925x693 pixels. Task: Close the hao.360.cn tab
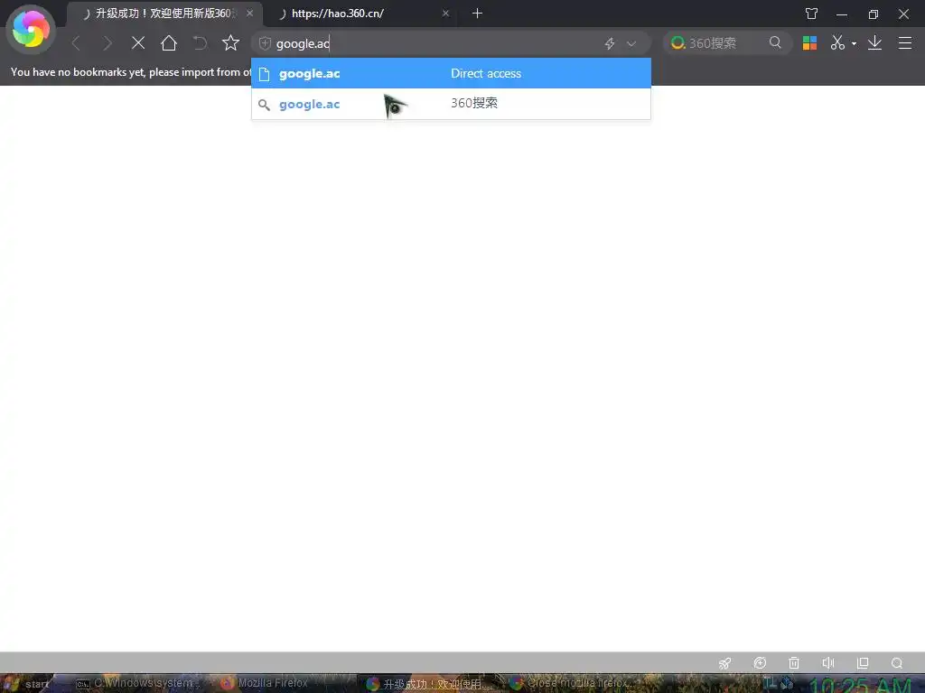tap(445, 13)
